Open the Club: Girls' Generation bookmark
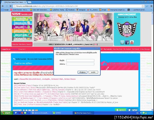The width and height of the screenshot is (154, 120). click(x=39, y=10)
